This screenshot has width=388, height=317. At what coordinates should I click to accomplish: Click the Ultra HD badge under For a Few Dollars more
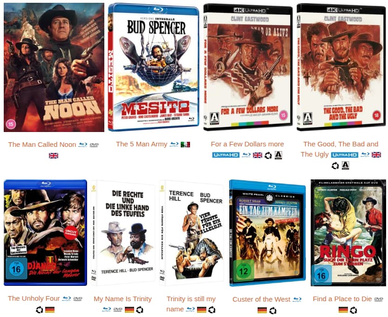225,155
